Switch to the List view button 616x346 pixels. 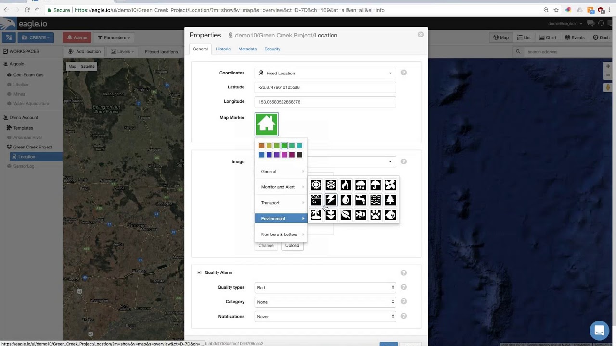click(524, 37)
